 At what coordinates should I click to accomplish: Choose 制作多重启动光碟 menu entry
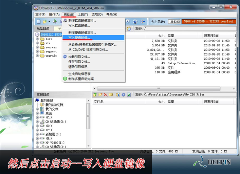81,79
